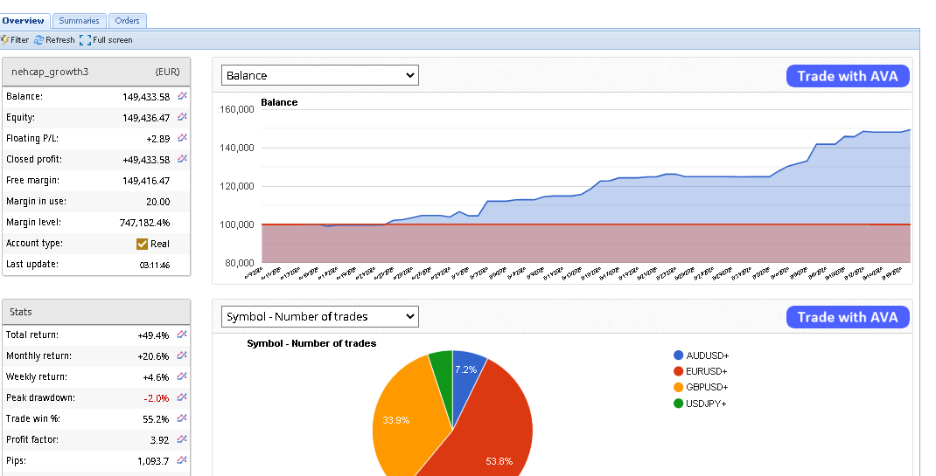Click the EURUSD+ legend color dot

(679, 371)
